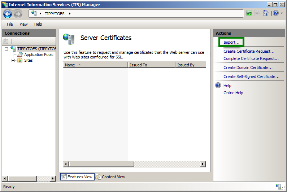
Task: Open the Help menu
Action: tap(38, 24)
